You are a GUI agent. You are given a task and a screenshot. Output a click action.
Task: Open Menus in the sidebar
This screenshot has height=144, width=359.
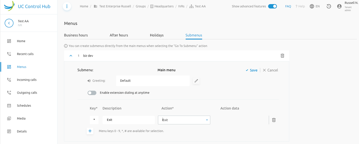pyautogui.click(x=22, y=67)
